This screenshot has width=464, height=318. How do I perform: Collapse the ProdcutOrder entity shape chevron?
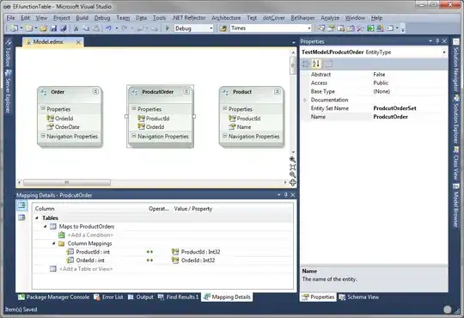tap(186, 92)
